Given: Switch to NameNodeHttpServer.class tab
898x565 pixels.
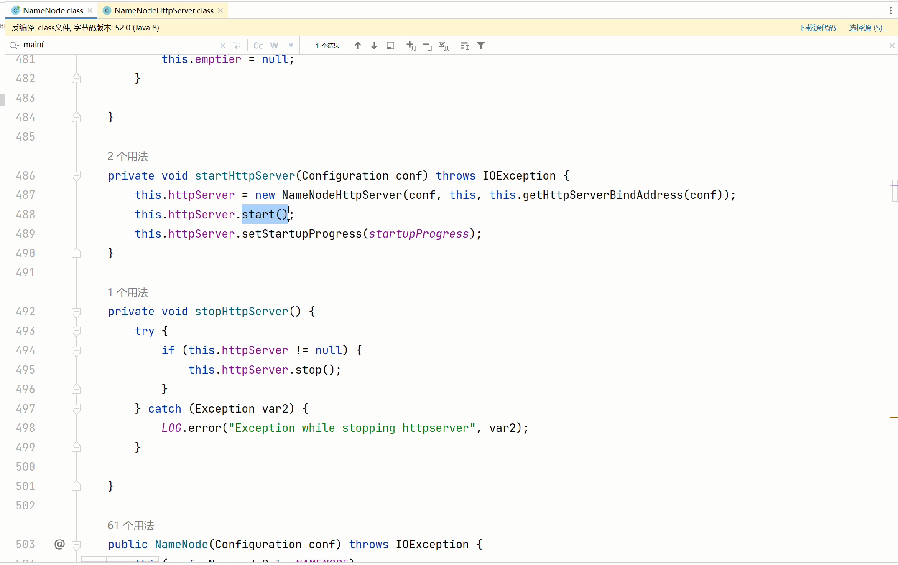Looking at the screenshot, I should tap(164, 10).
